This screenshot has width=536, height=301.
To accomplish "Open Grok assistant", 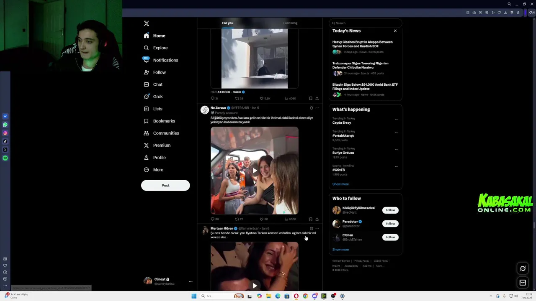I will point(153,97).
